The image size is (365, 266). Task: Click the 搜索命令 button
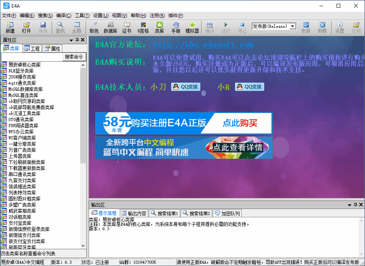[x=74, y=57]
